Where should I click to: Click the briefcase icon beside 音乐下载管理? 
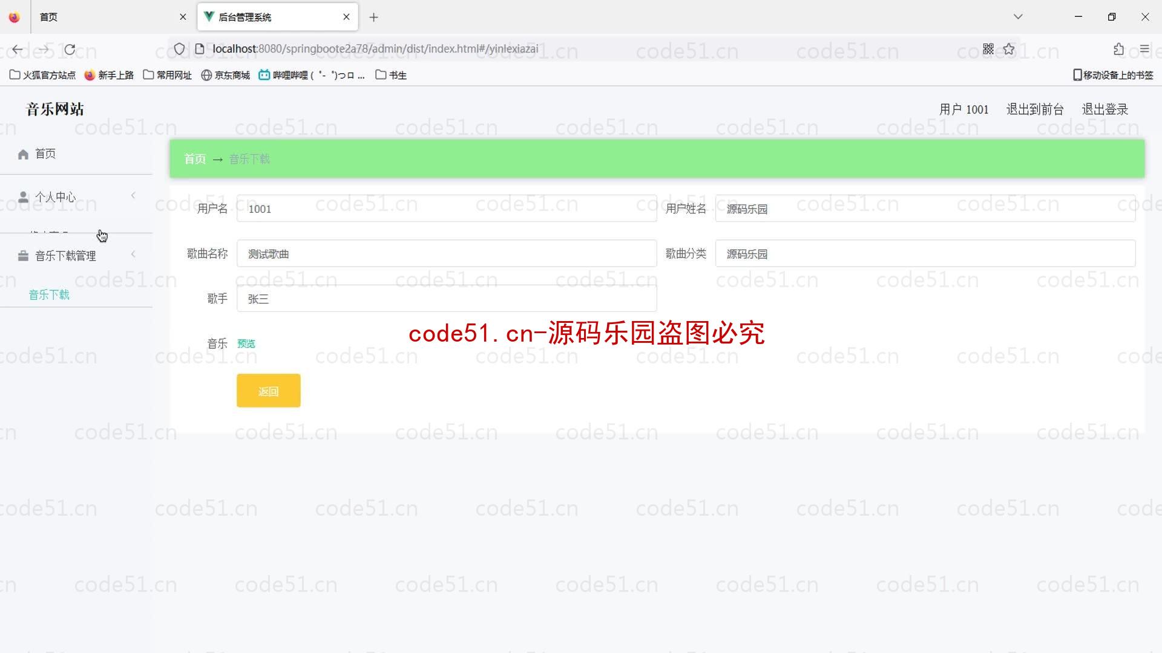point(23,256)
